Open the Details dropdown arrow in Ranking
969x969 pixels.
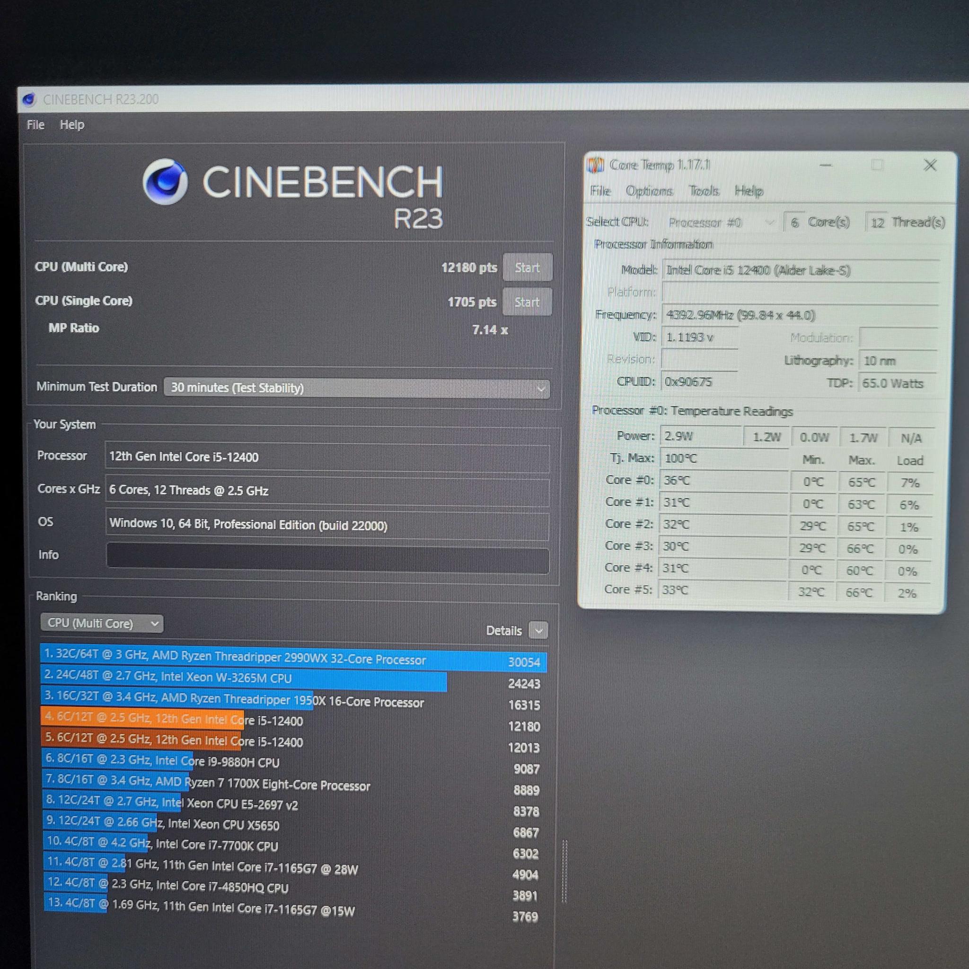tap(538, 630)
